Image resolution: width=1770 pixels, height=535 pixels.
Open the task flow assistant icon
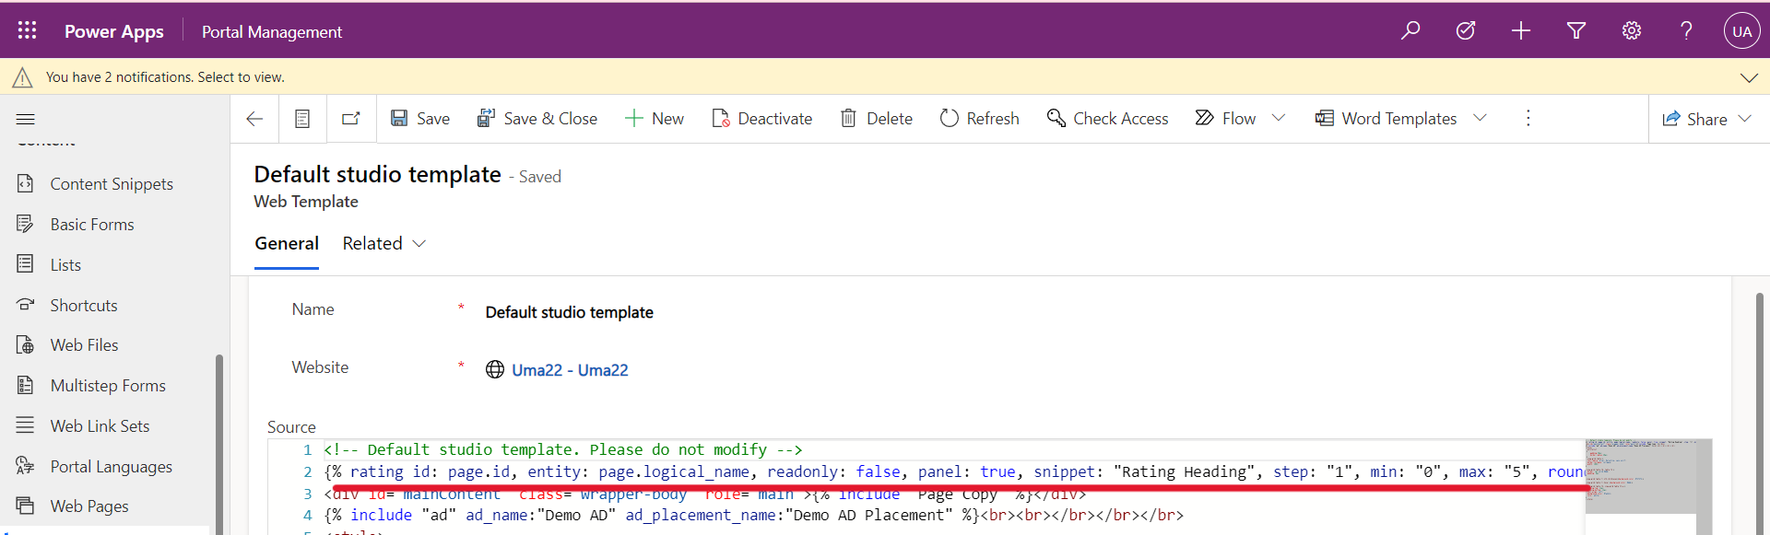1466,31
